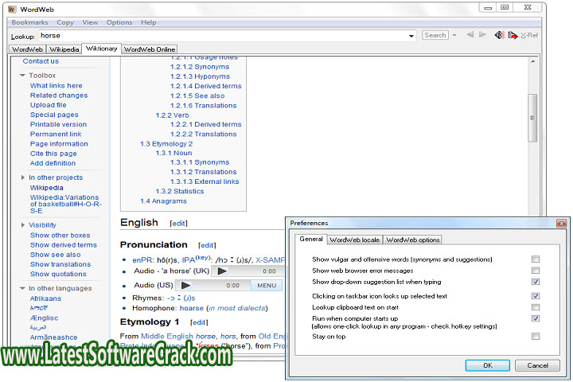The height and width of the screenshot is (382, 573).
Task: Play the Audio (US) clip
Action: pyautogui.click(x=185, y=285)
